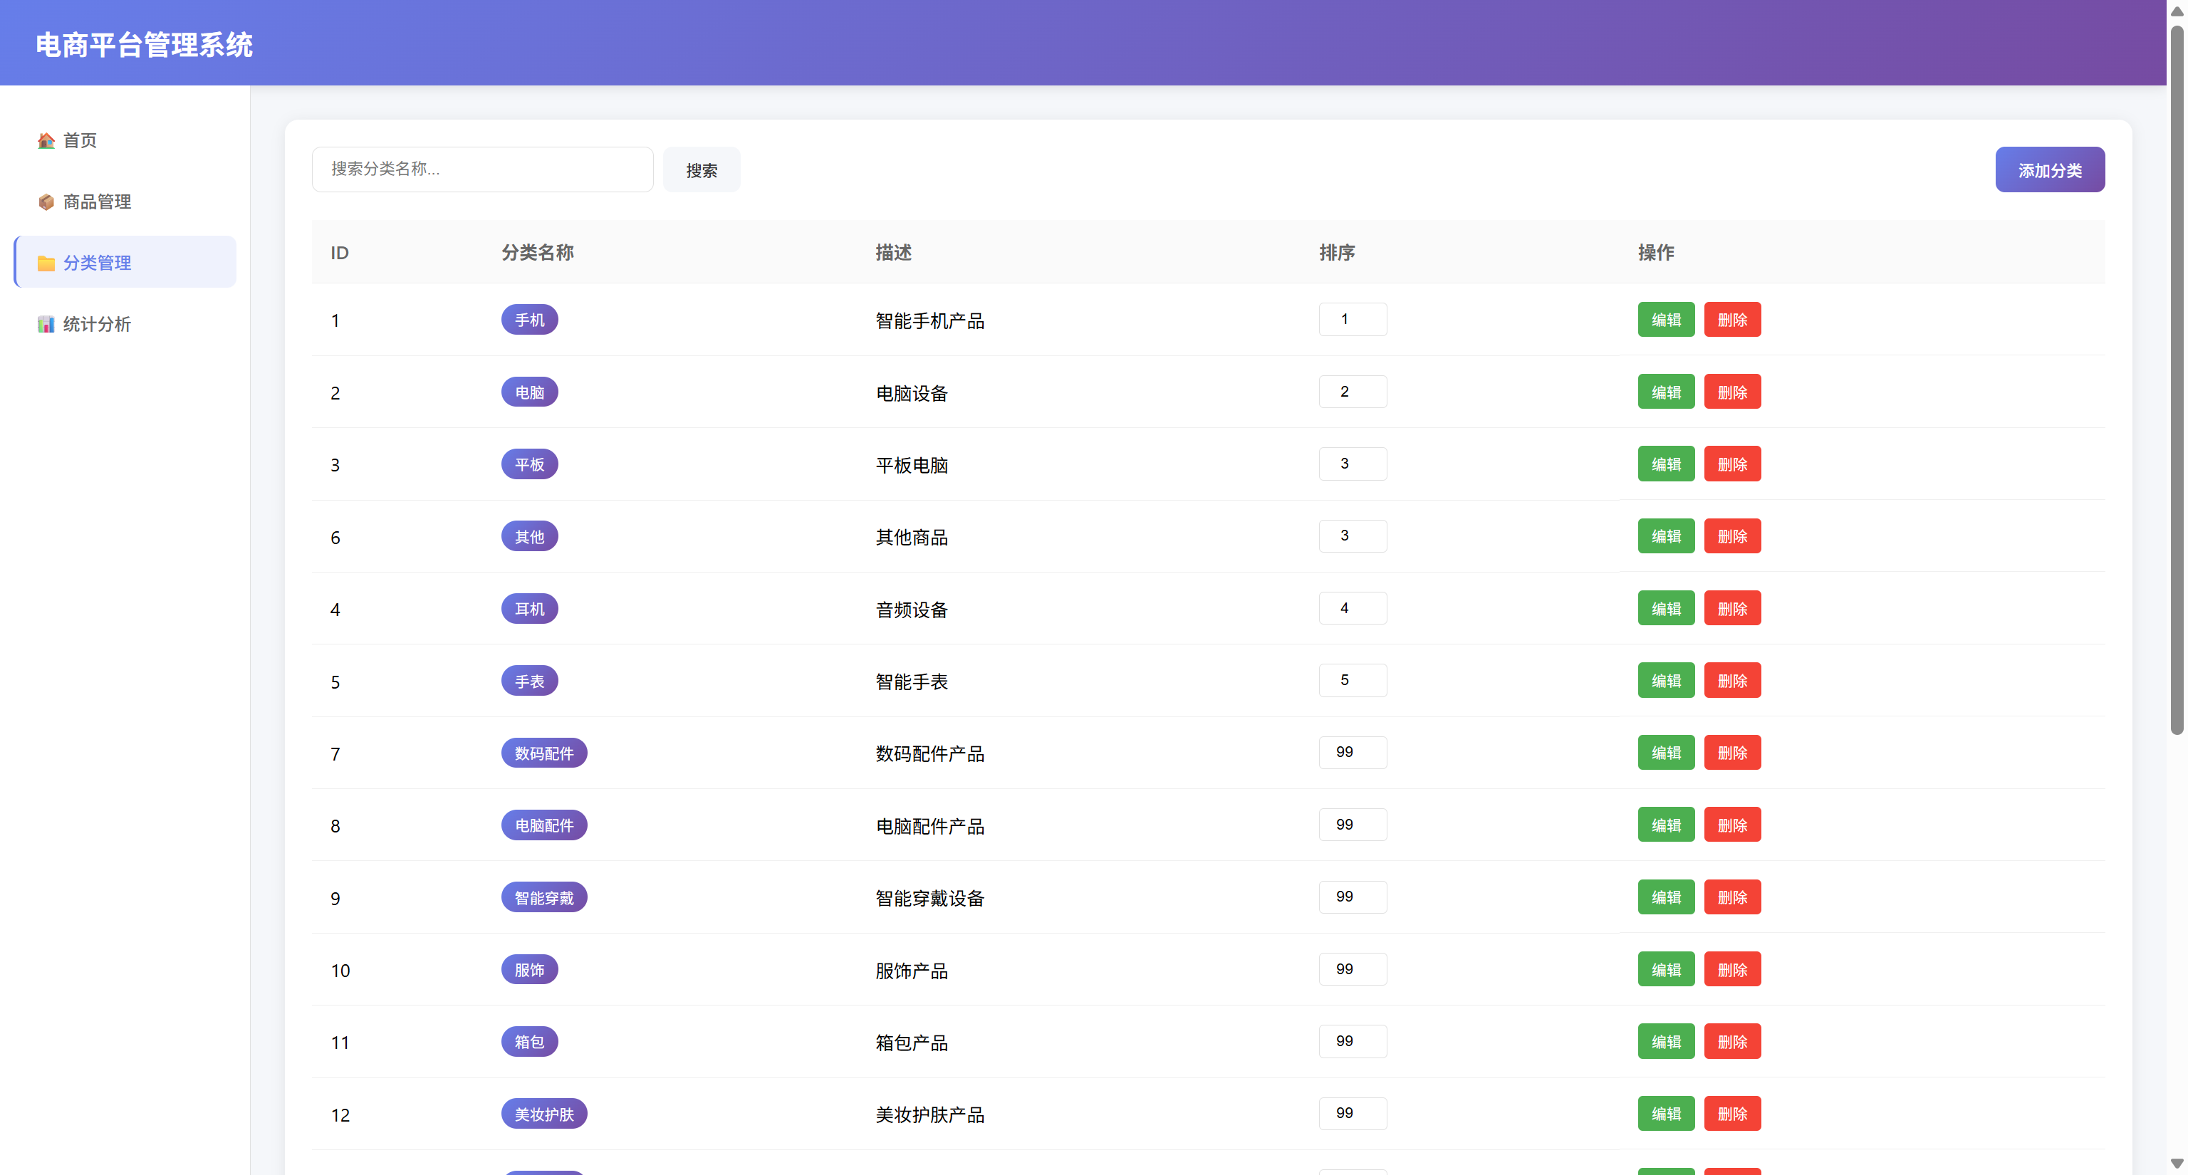This screenshot has width=2188, height=1175.
Task: Delete the 电脑 category row
Action: tap(1732, 392)
